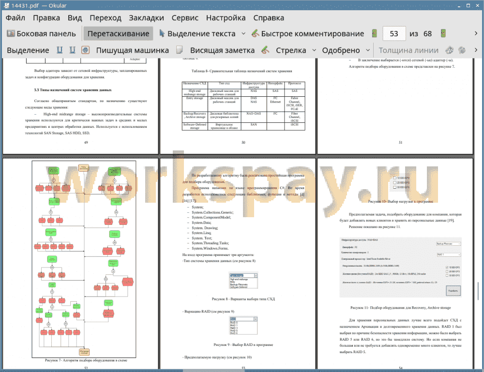Click the list line "System.Collections.Generic;"
The width and height of the screenshot is (484, 372).
(x=212, y=212)
